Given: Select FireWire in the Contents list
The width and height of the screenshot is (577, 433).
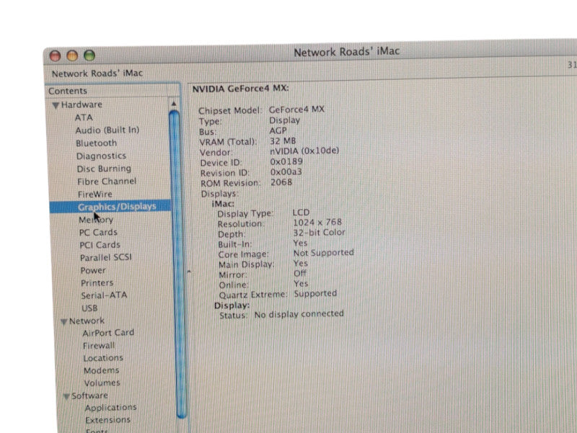Looking at the screenshot, I should (x=95, y=194).
